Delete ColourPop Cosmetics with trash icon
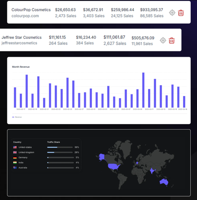This screenshot has height=200, width=197. [x=181, y=13]
